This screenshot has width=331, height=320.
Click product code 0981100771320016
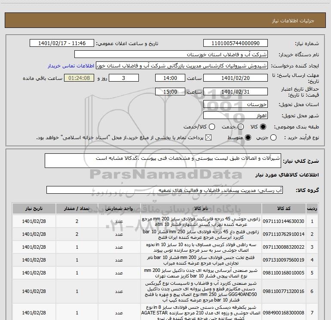pos(284,291)
